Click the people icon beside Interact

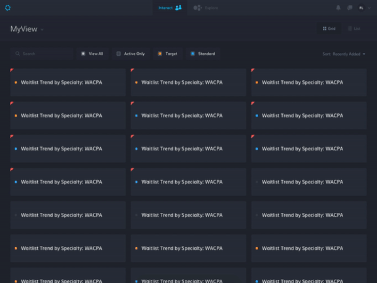(x=178, y=8)
